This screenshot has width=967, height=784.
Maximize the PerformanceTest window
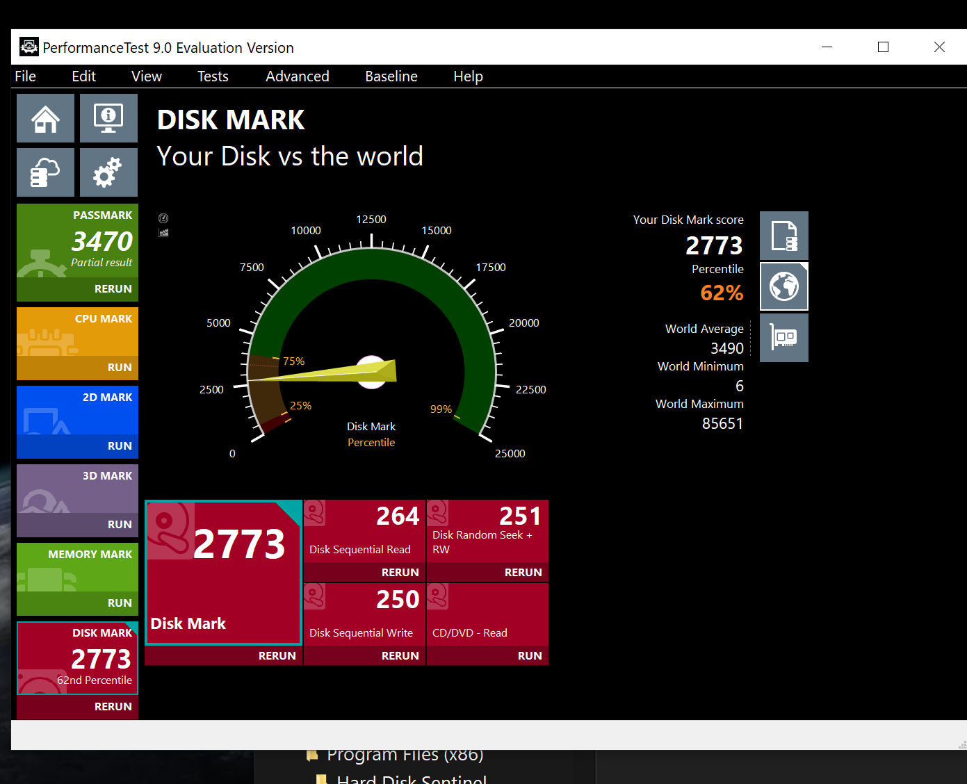pyautogui.click(x=883, y=47)
